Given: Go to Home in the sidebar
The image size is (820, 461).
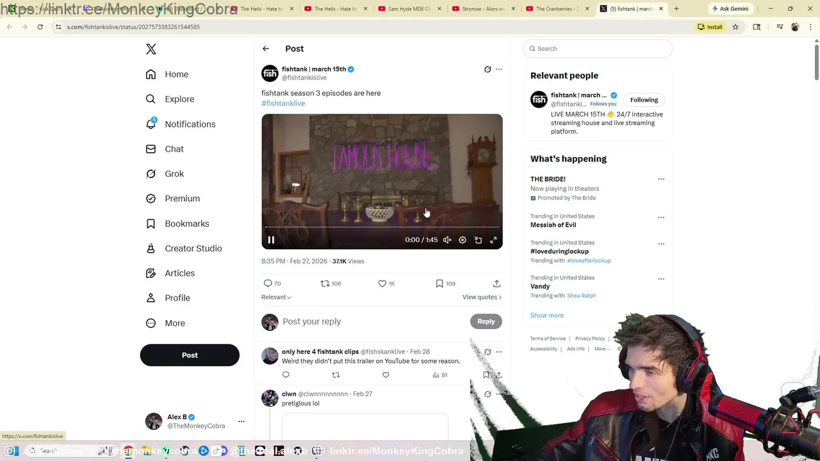Looking at the screenshot, I should pos(167,74).
